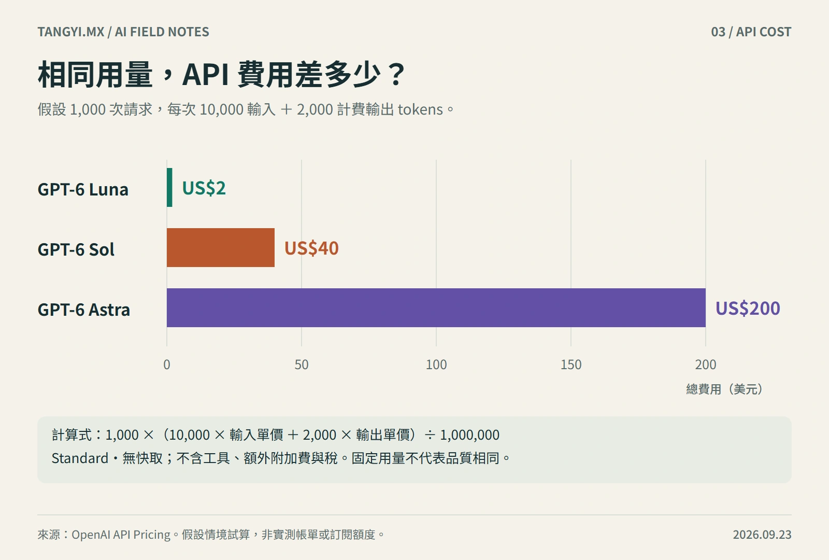Click the 03 / API COST label
829x560 pixels.
(751, 32)
